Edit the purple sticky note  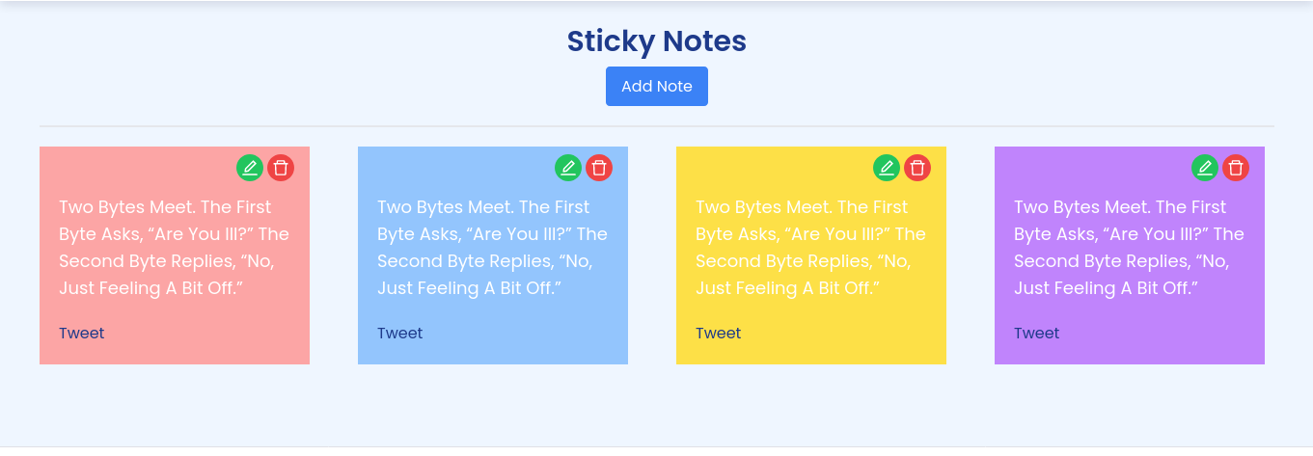[x=1205, y=168]
